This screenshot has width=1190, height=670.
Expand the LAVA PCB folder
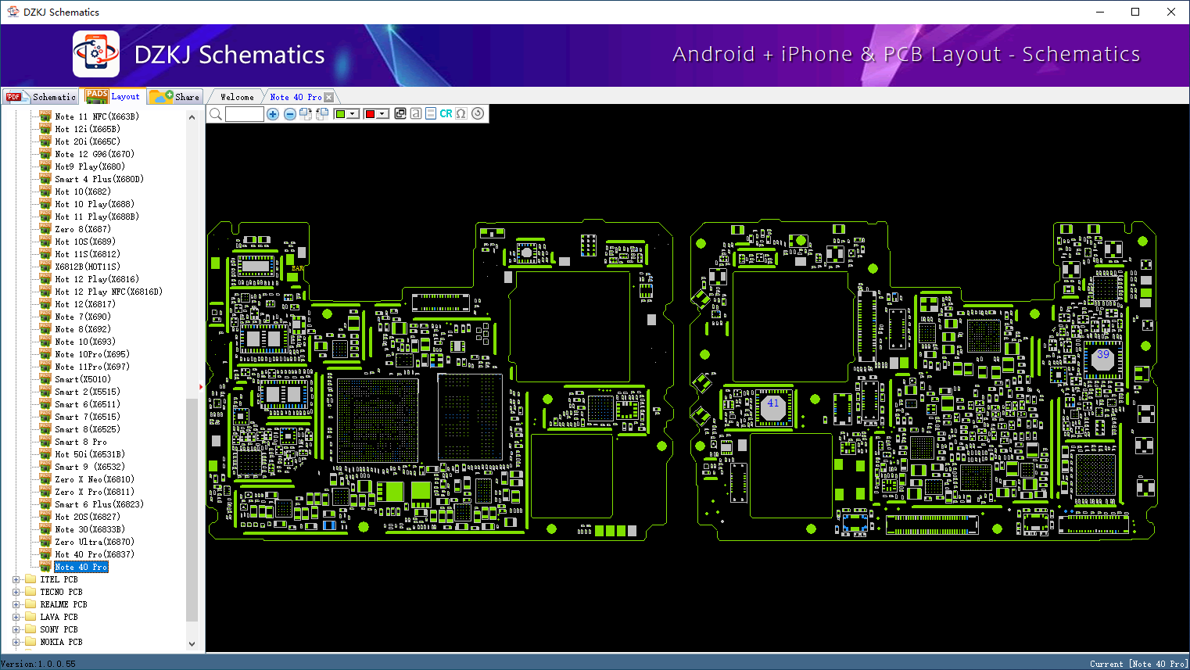pos(16,617)
